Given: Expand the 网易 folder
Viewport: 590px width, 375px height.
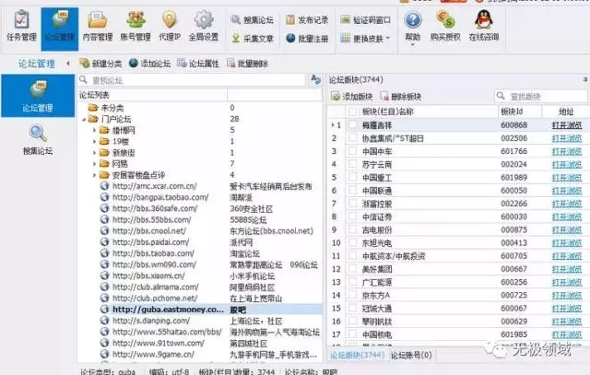Looking at the screenshot, I should click(x=95, y=164).
